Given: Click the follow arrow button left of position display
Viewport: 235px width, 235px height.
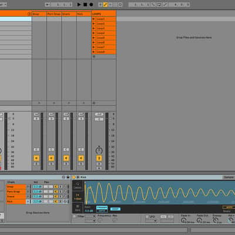Looking at the screenshot, I should [48, 5].
